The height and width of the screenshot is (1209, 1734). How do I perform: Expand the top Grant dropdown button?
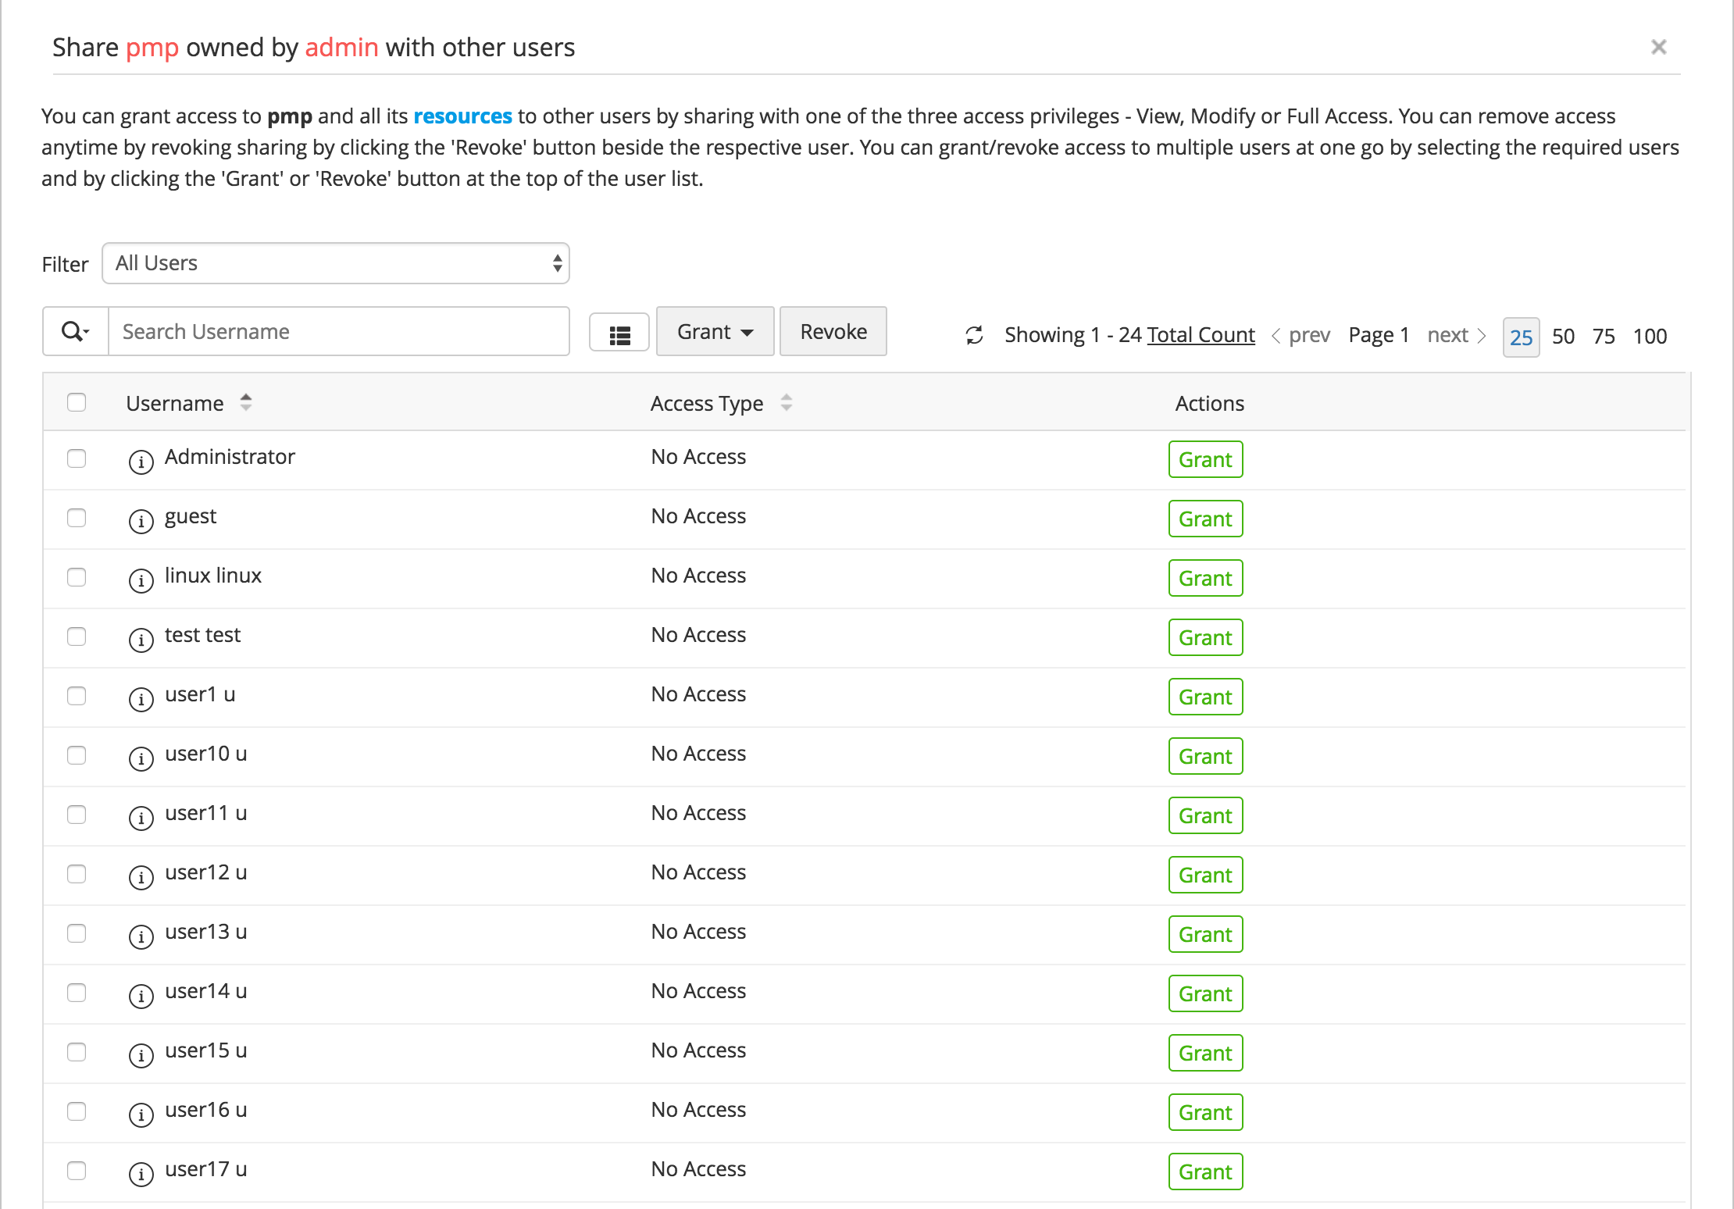[715, 332]
